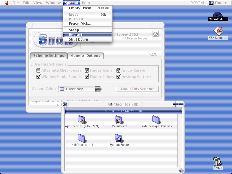The width and height of the screenshot is (232, 174).
Task: Select the KSA Sampler desktop icon
Action: [218, 31]
